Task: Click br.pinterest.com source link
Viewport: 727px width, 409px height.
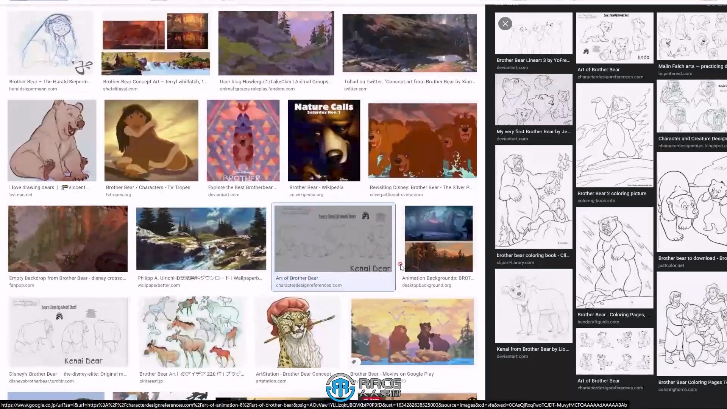Action: point(675,73)
